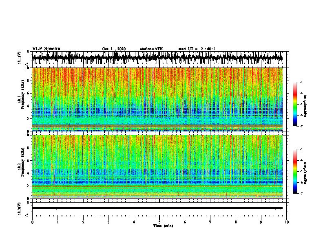Click the ch.1 voltage waveform trace

pyautogui.click(x=157, y=57)
